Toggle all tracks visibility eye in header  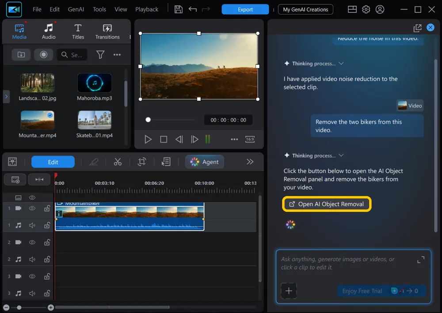32,197
